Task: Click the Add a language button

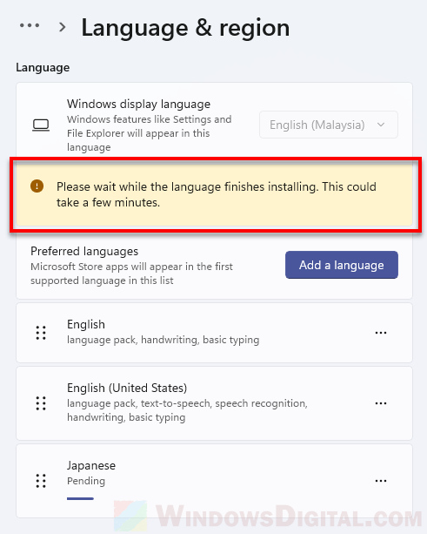Action: click(342, 265)
